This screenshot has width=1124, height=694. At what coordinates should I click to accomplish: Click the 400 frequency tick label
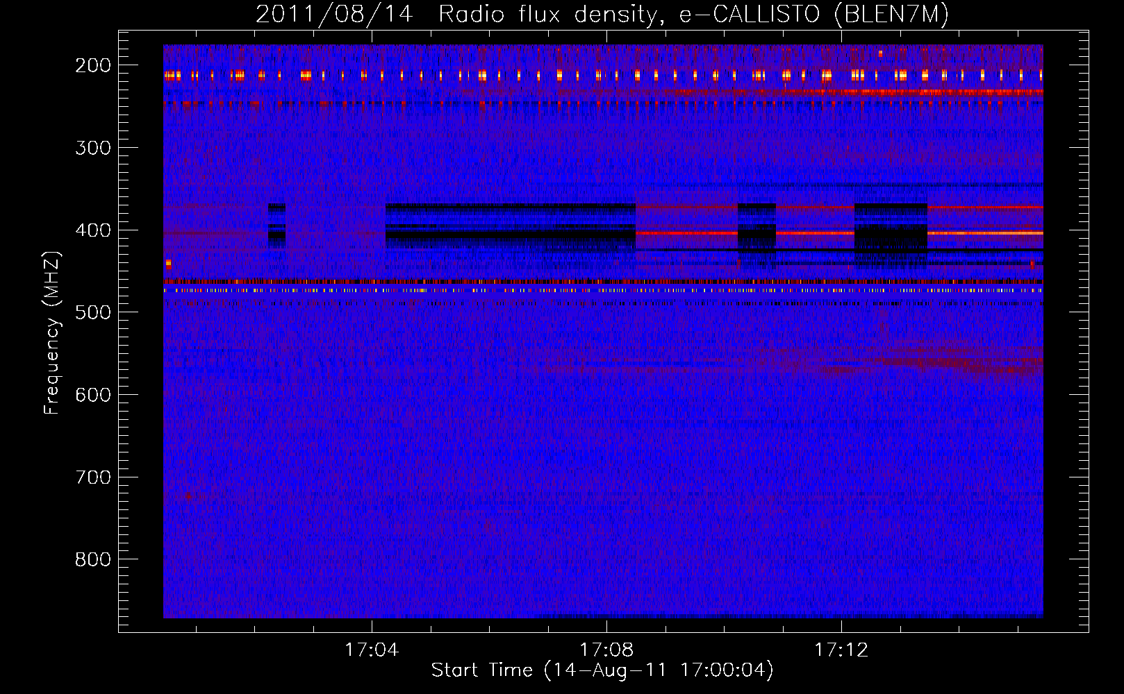[92, 230]
